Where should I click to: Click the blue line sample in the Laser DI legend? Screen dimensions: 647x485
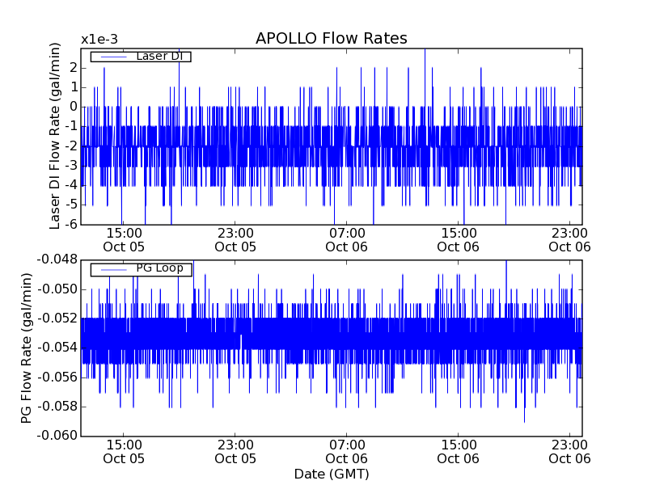coord(112,57)
